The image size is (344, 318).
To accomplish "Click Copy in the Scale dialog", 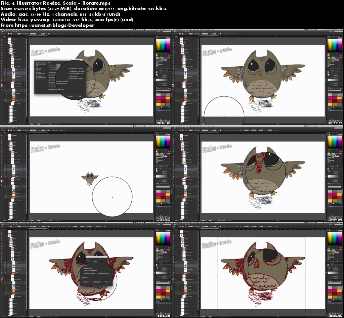I will coord(86,282).
